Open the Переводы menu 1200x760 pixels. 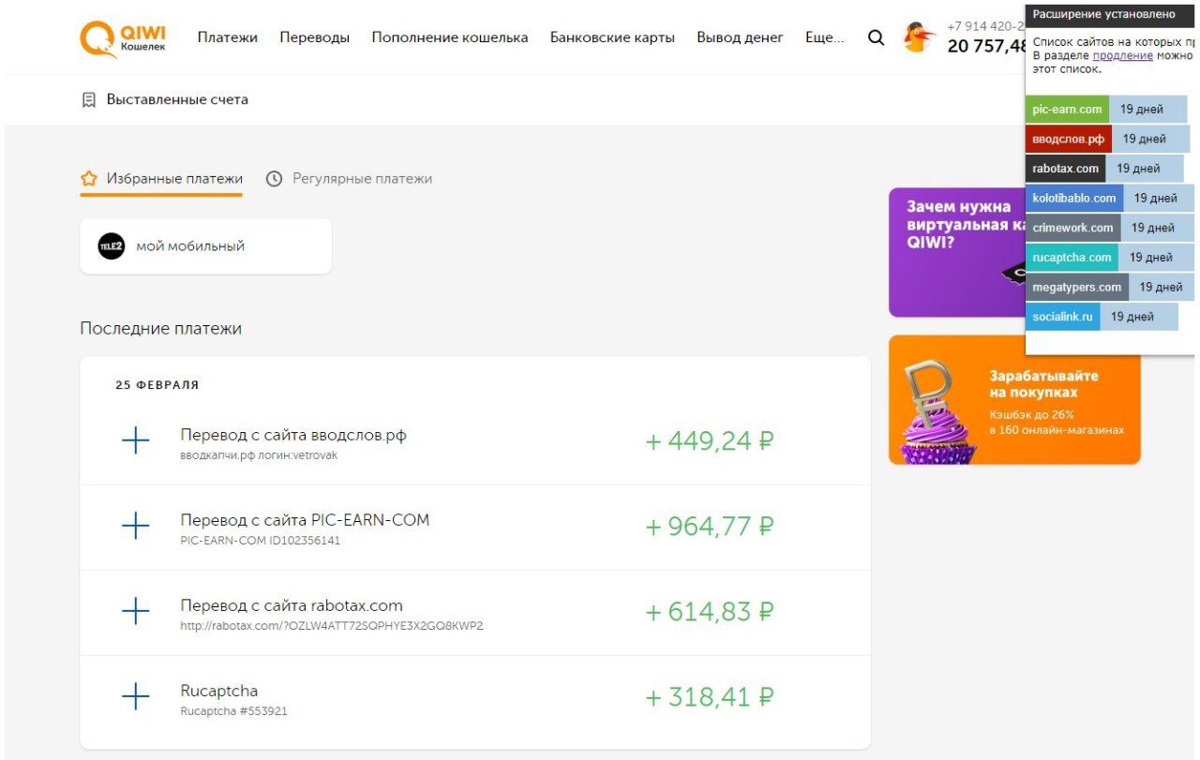[x=314, y=38]
